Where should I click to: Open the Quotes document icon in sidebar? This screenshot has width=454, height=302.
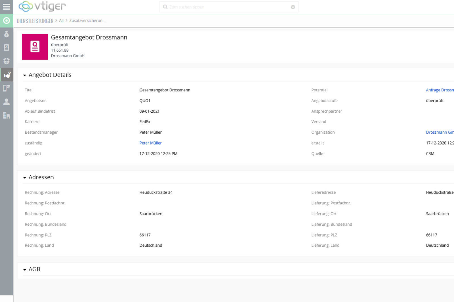coord(6,47)
